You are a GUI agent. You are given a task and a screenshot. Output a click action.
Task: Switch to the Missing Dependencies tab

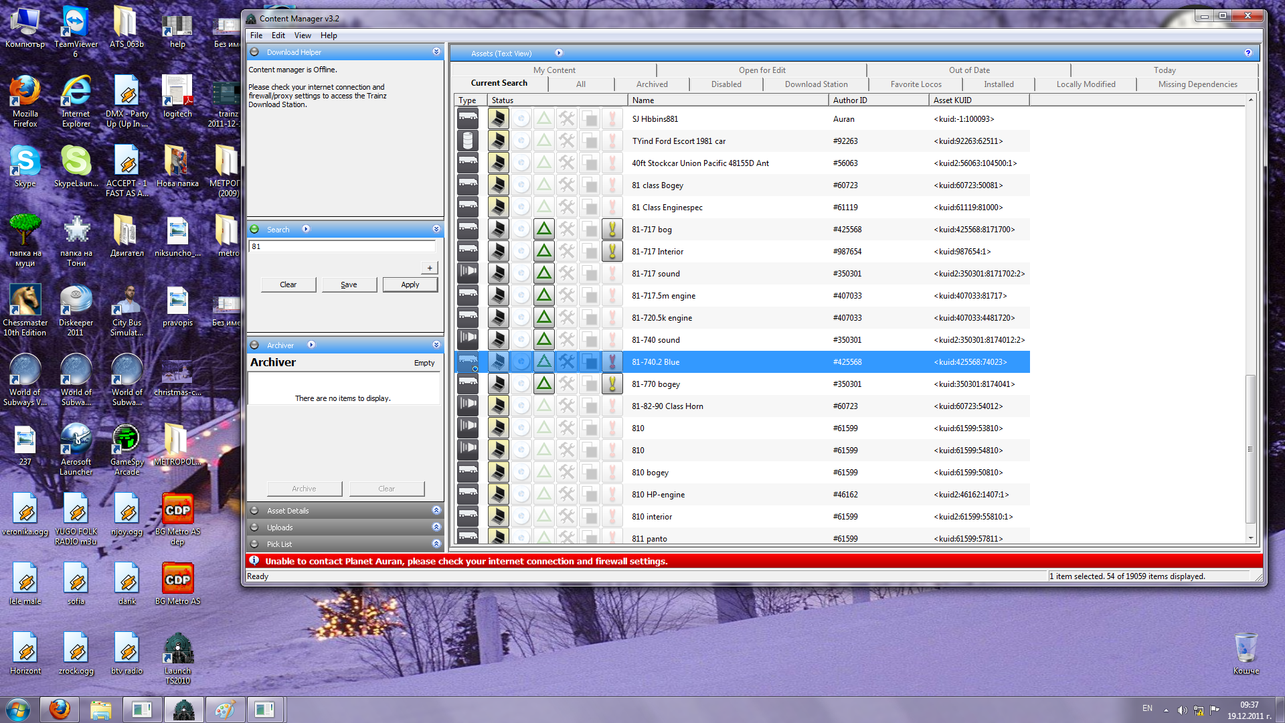pos(1197,84)
